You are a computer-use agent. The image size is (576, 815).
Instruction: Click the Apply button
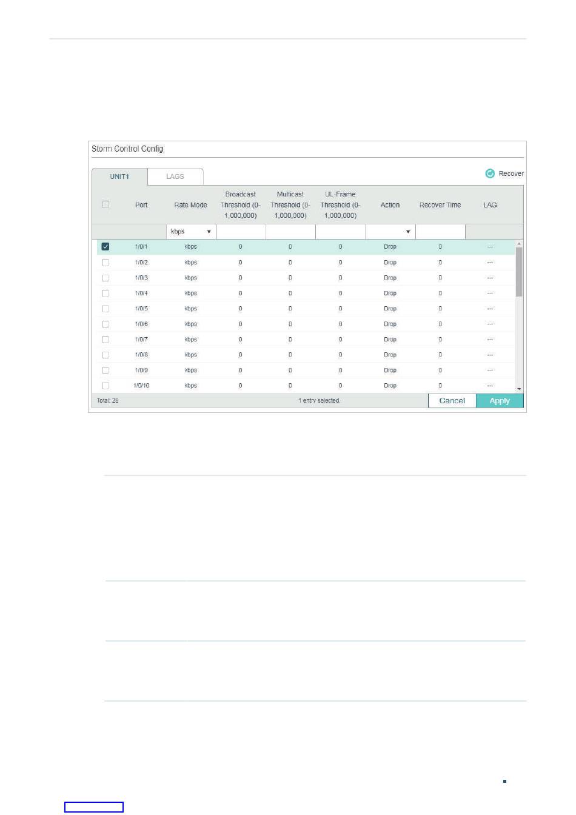(500, 401)
